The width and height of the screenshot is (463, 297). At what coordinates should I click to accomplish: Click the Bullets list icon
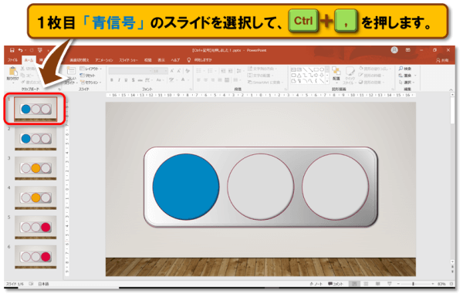(x=200, y=71)
